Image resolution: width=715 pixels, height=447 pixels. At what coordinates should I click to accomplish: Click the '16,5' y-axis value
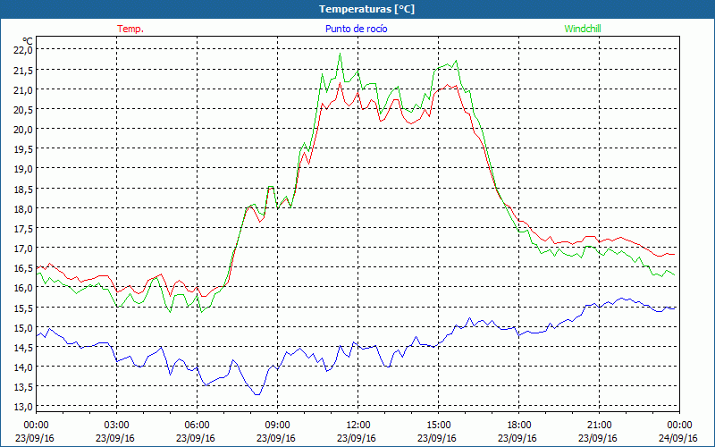point(23,267)
